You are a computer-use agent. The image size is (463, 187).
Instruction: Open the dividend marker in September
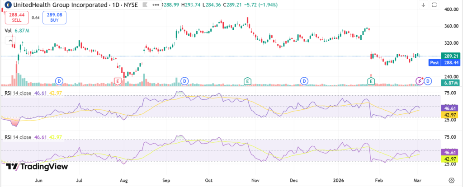(x=184, y=81)
